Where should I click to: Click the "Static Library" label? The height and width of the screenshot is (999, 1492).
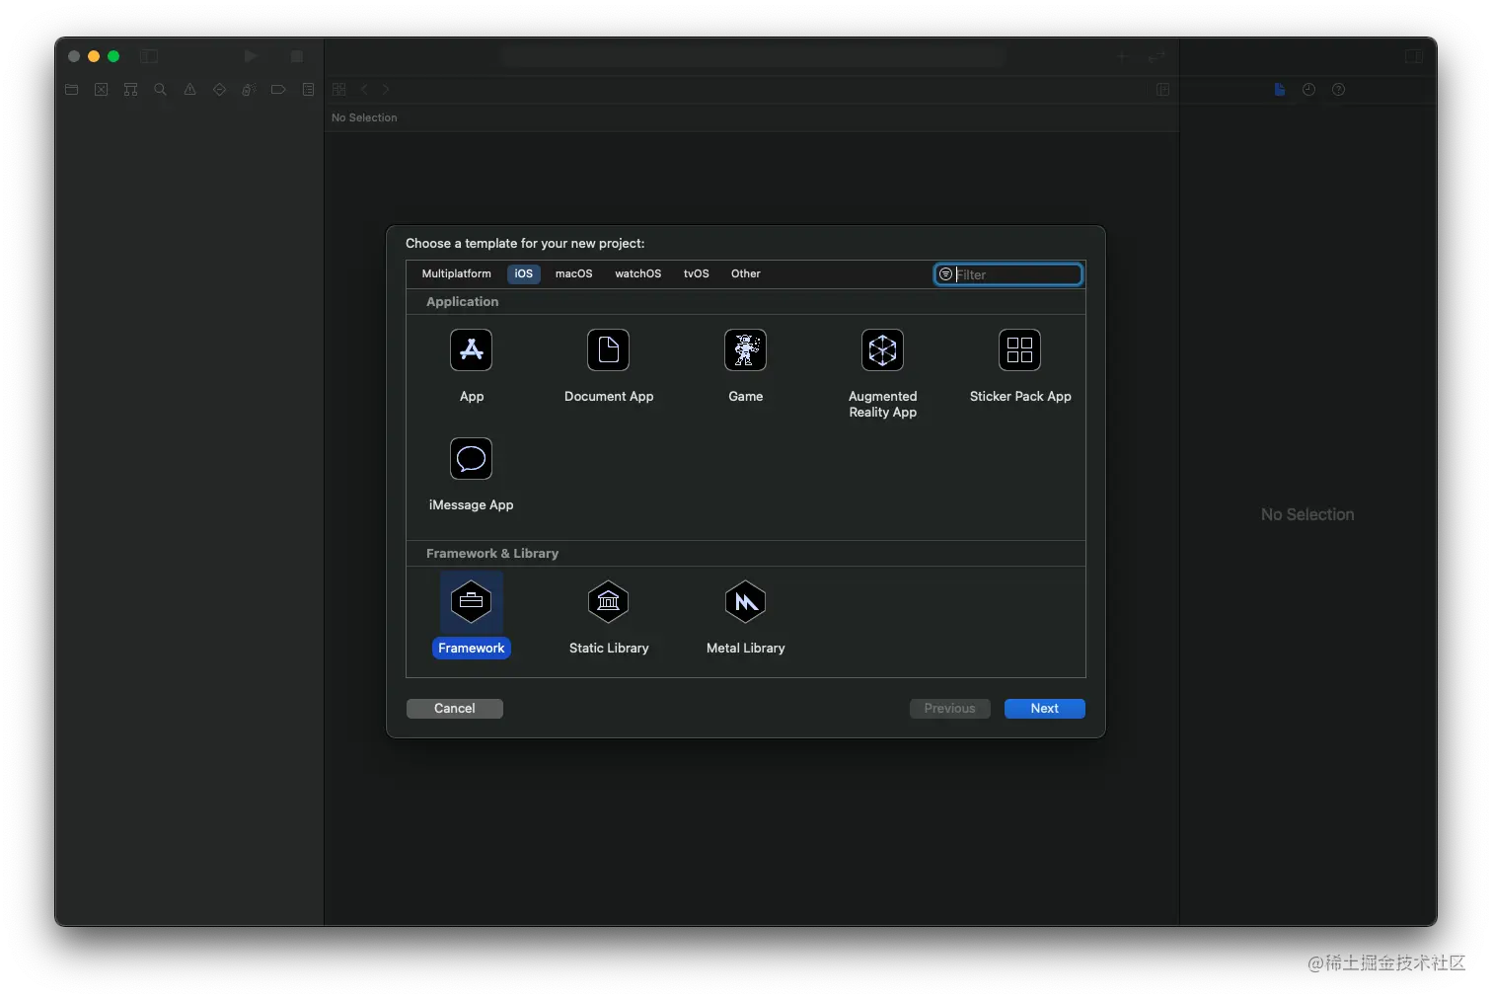608,648
